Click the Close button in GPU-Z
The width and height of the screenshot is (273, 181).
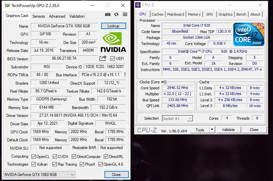[116, 175]
